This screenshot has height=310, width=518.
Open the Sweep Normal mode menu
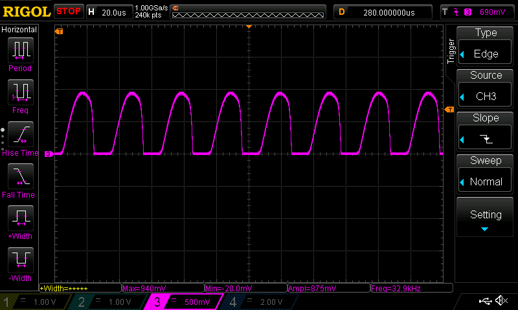484,173
